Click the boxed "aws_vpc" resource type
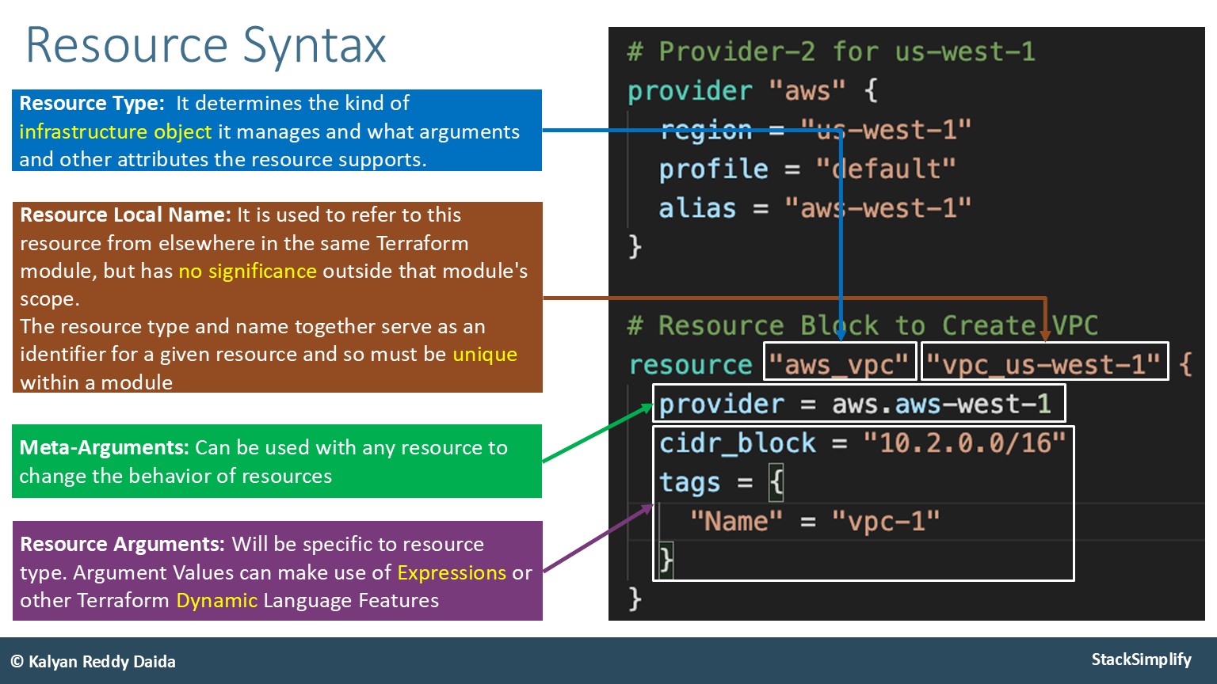Image resolution: width=1217 pixels, height=684 pixels. coord(839,363)
